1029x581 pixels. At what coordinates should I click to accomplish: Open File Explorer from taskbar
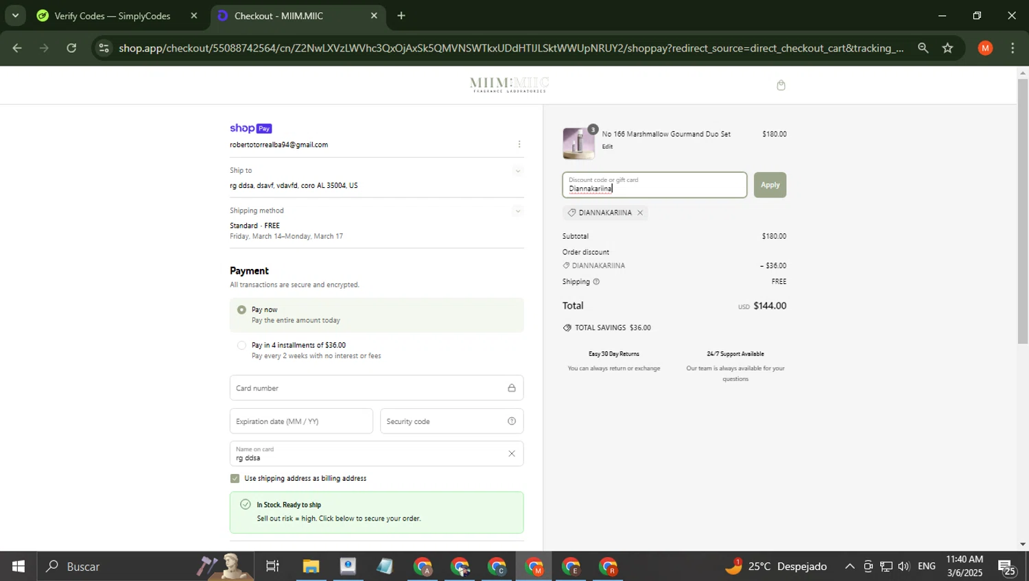[311, 567]
